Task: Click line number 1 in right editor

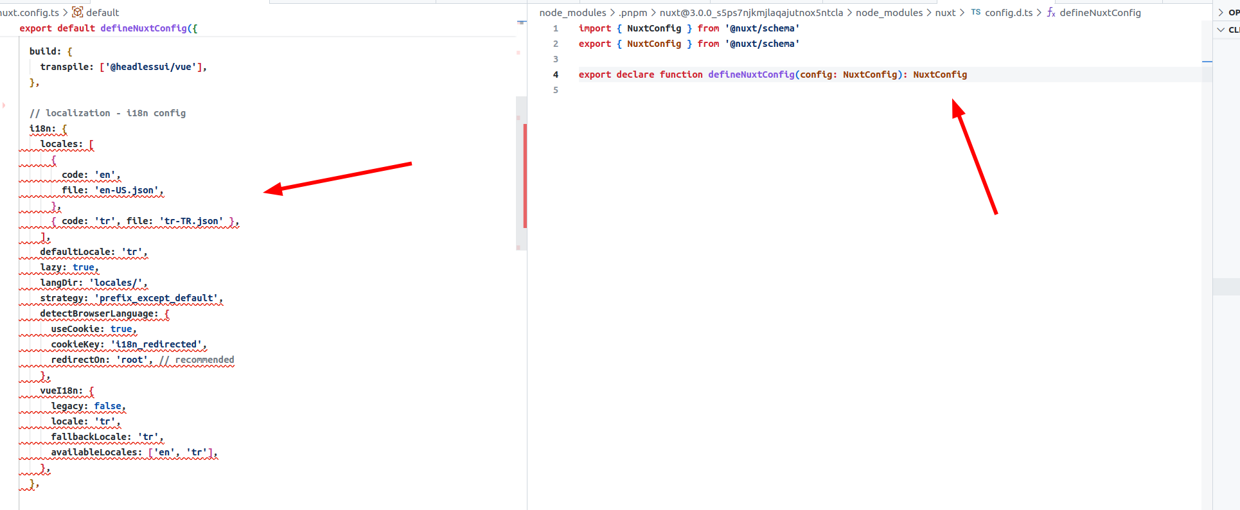Action: tap(556, 28)
